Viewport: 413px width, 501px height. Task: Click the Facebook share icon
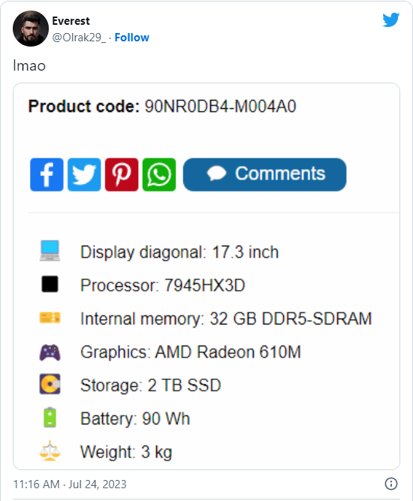[47, 174]
